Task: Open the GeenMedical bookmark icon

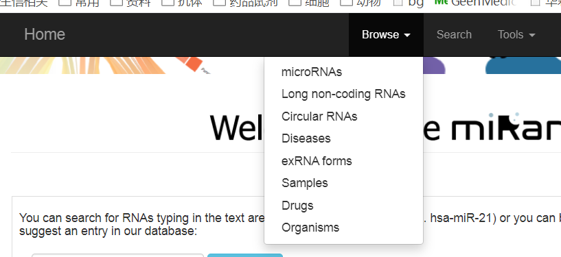Action: click(441, 3)
